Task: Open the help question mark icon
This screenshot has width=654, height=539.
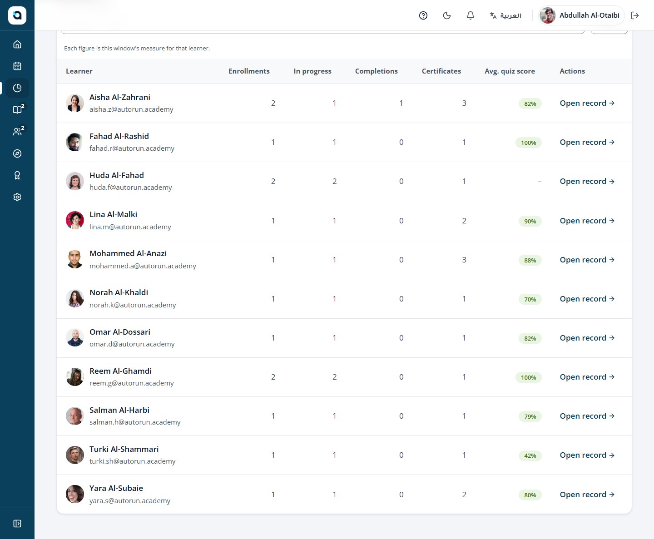Action: click(423, 15)
